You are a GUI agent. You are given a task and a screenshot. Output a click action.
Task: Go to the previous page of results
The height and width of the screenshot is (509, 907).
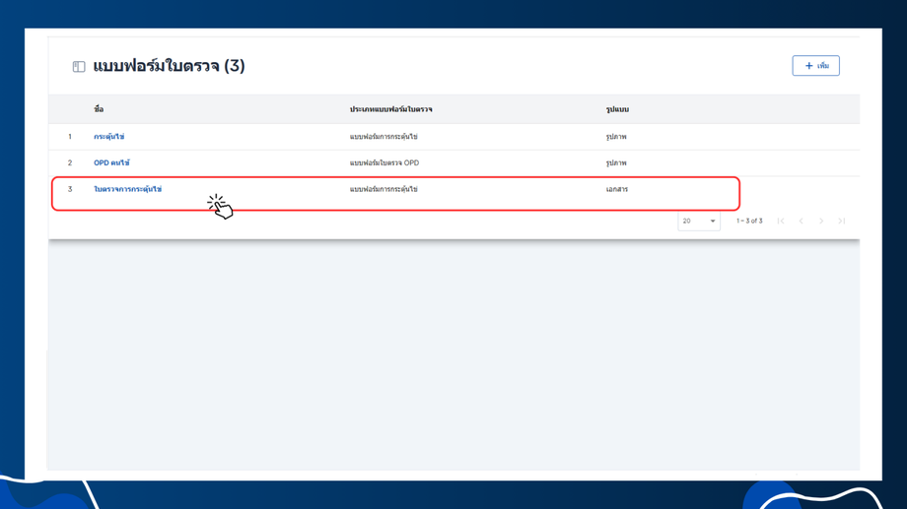pyautogui.click(x=802, y=221)
